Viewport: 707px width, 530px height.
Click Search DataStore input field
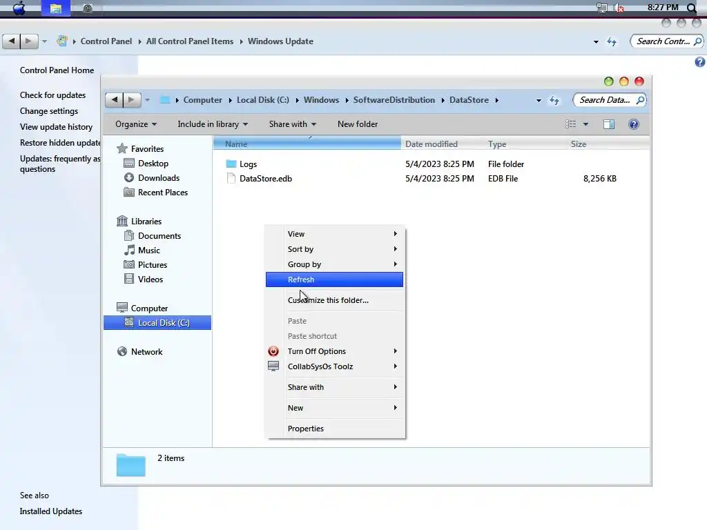[x=609, y=100]
